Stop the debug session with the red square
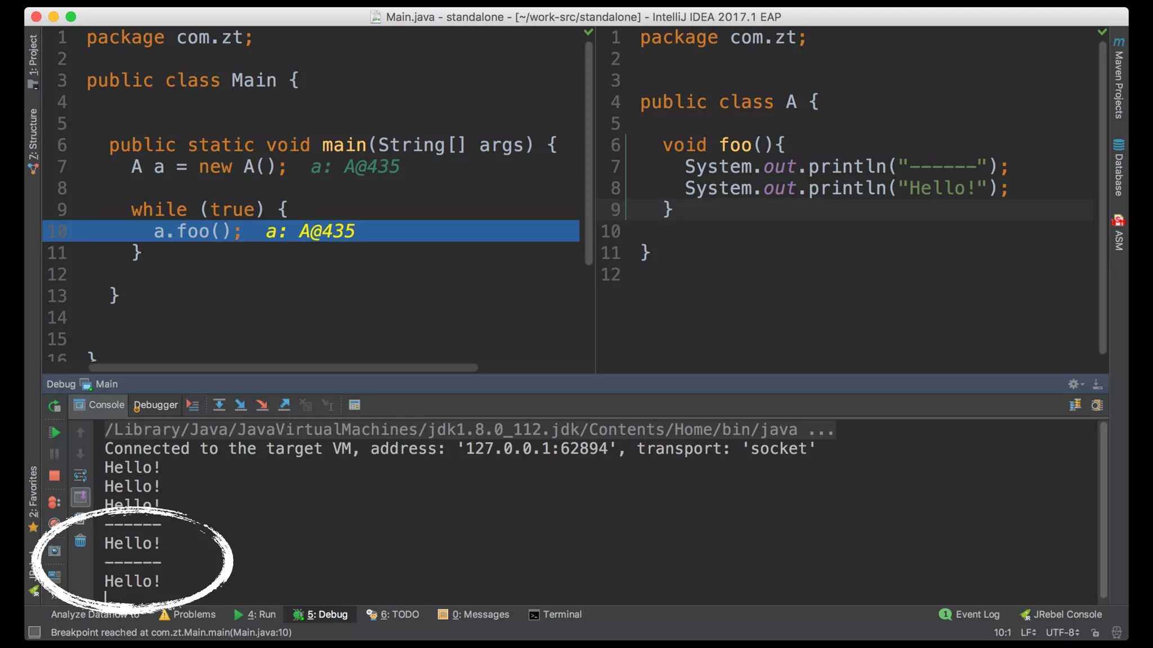This screenshot has width=1153, height=648. click(54, 476)
